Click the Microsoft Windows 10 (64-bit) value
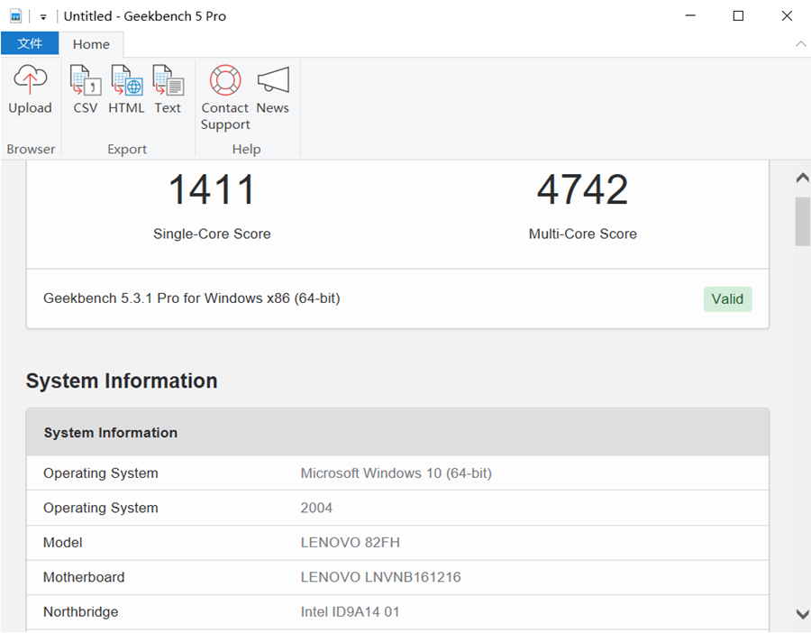 396,473
